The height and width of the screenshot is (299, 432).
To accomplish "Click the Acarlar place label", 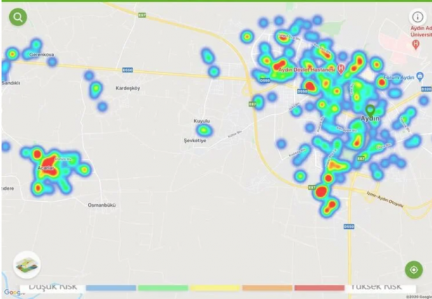I will [x=46, y=168].
